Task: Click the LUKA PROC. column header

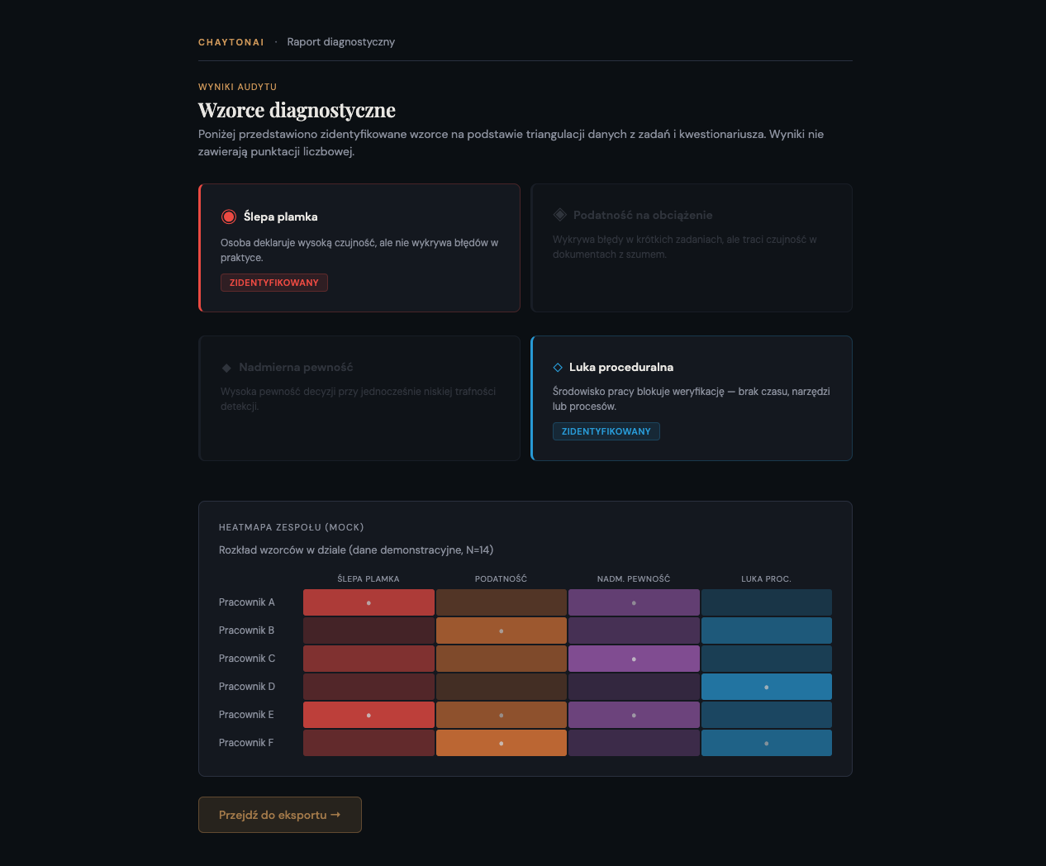Action: pyautogui.click(x=766, y=578)
